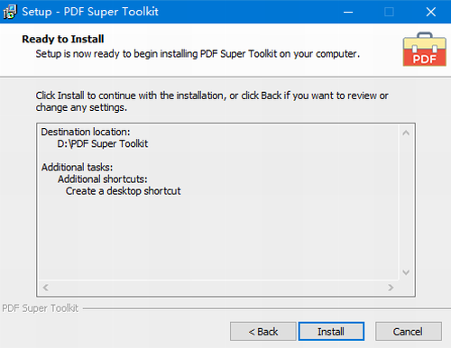Click the 'Create a desktop shortcut' entry

124,191
